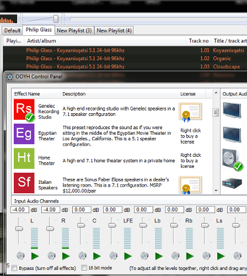Click the speaker icon under the Lb channel
Image resolution: width=247 pixels, height=276 pixels.
click(x=144, y=256)
